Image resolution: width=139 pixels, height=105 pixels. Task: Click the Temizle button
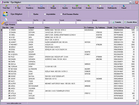tap(116, 22)
